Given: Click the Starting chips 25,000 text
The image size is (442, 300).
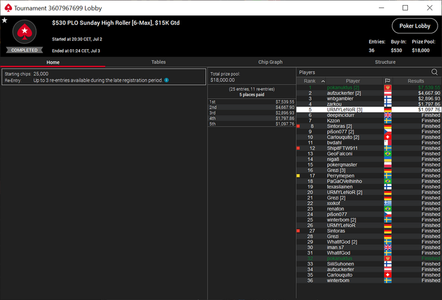Looking at the screenshot, I should 27,74.
